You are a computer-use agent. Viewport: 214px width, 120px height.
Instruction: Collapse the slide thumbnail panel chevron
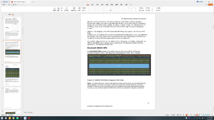click(21, 14)
